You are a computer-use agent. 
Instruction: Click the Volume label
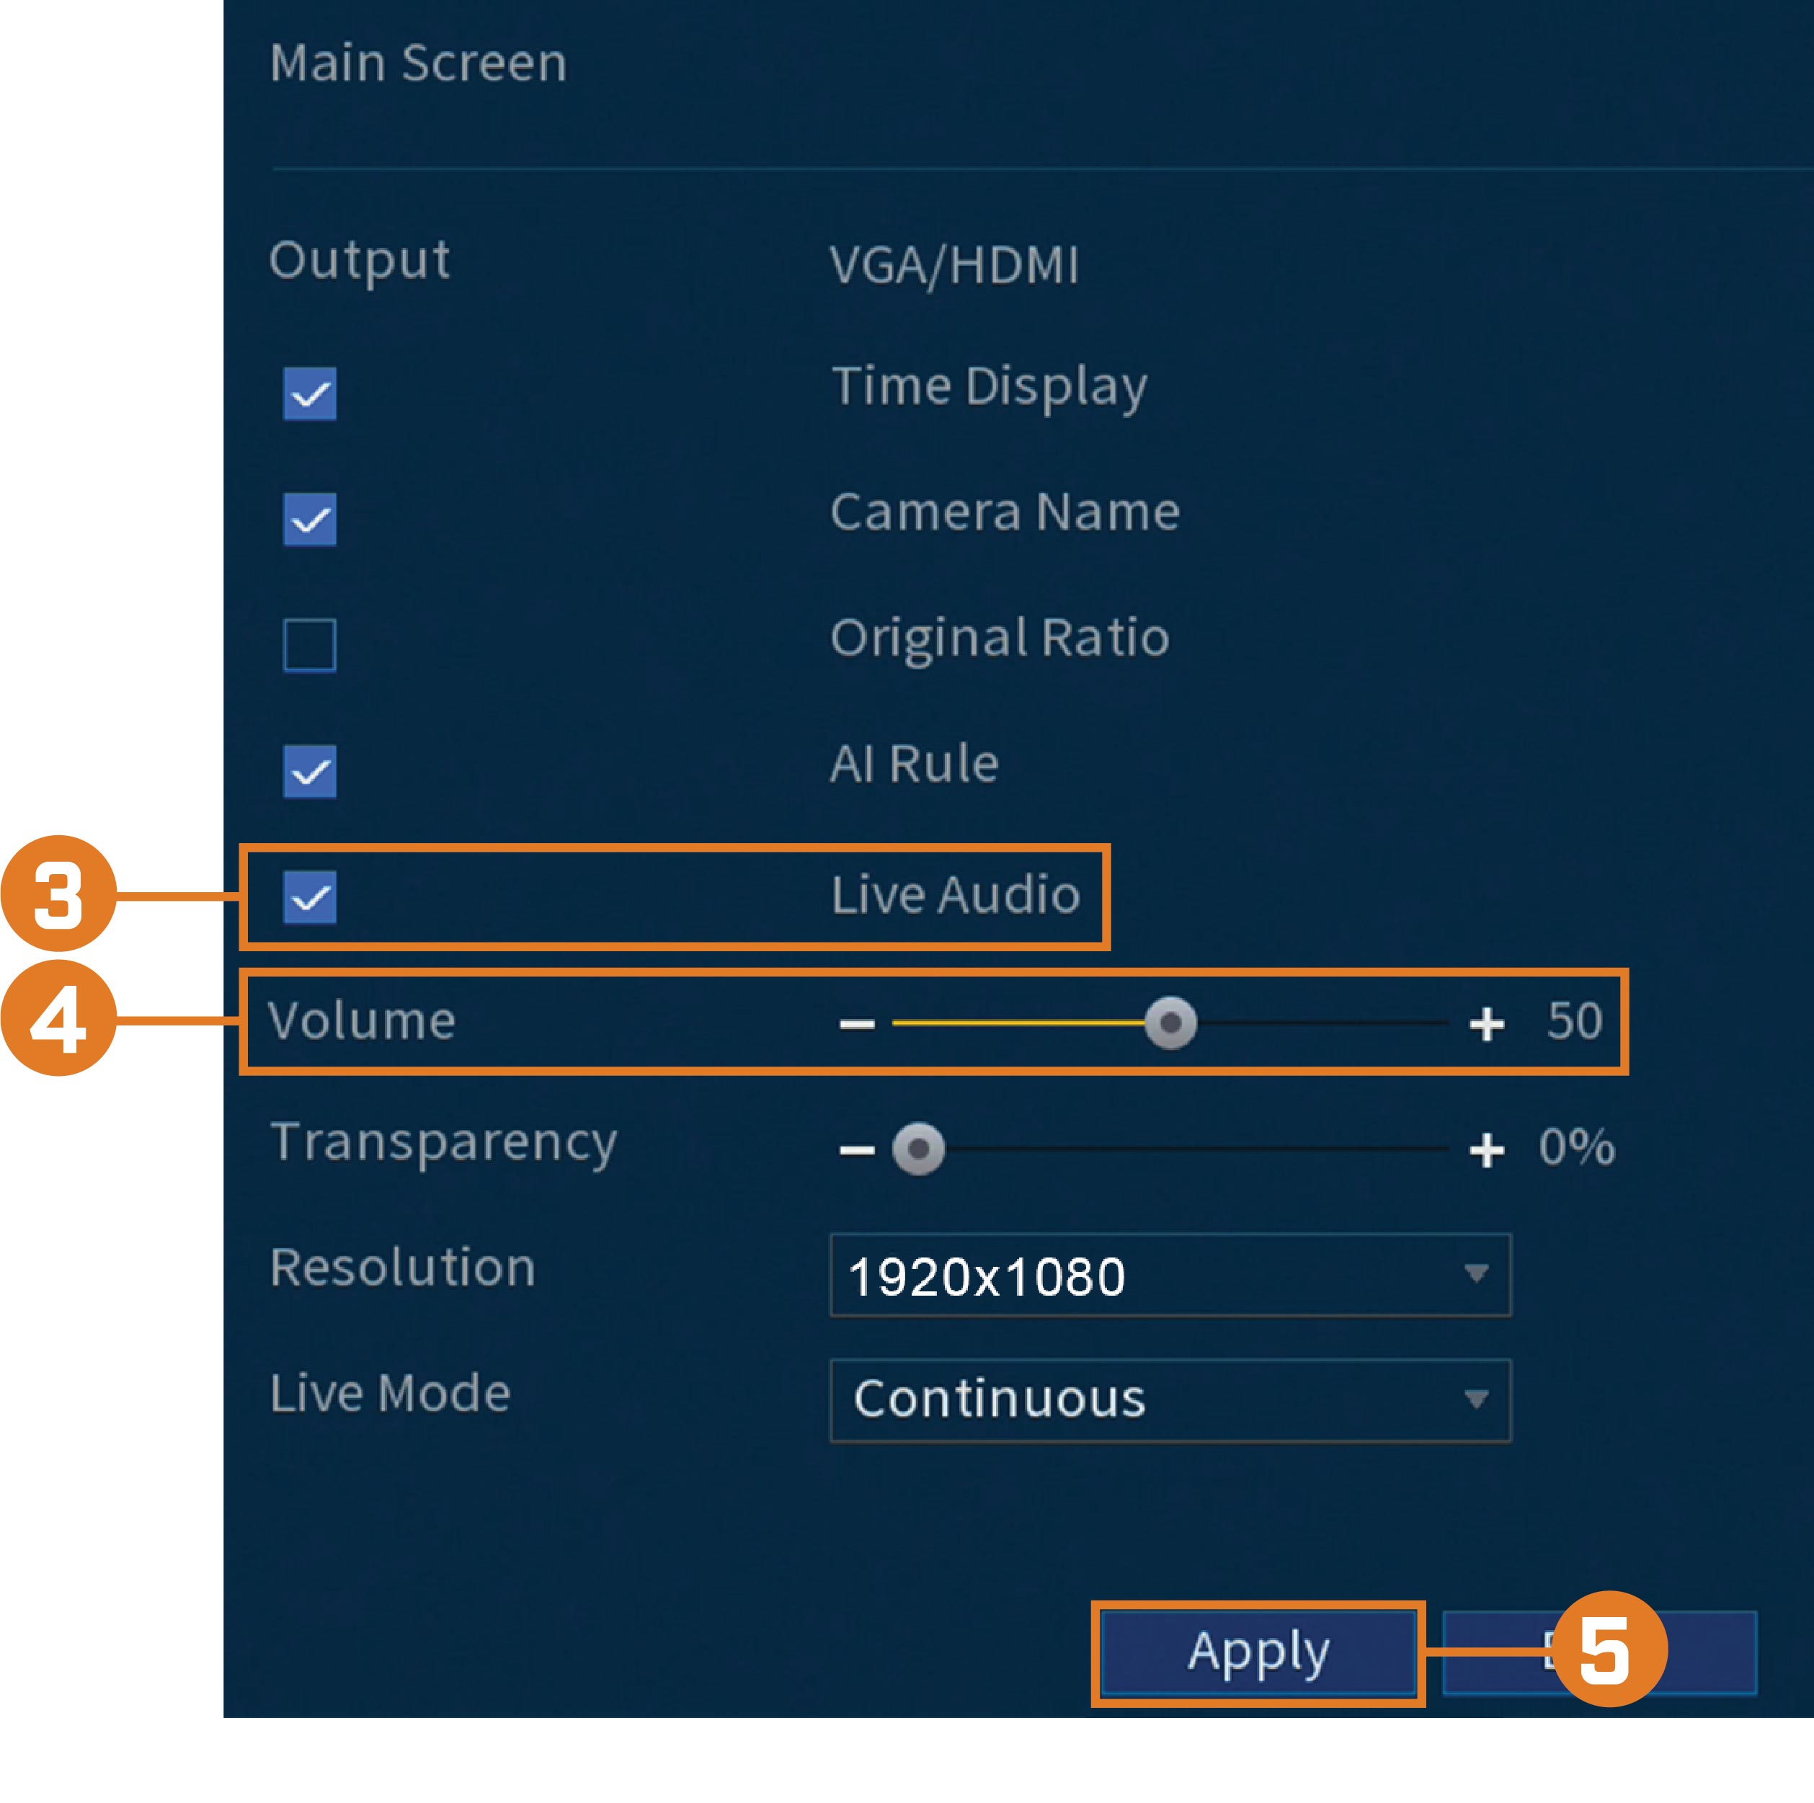tap(362, 1020)
